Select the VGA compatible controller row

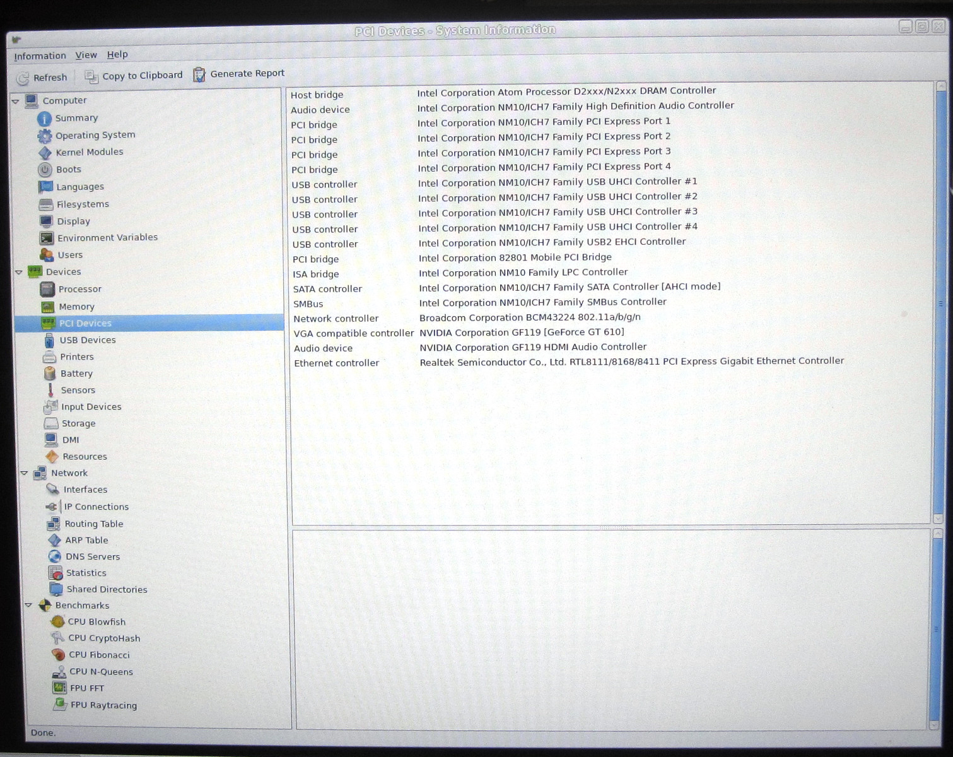(x=353, y=333)
